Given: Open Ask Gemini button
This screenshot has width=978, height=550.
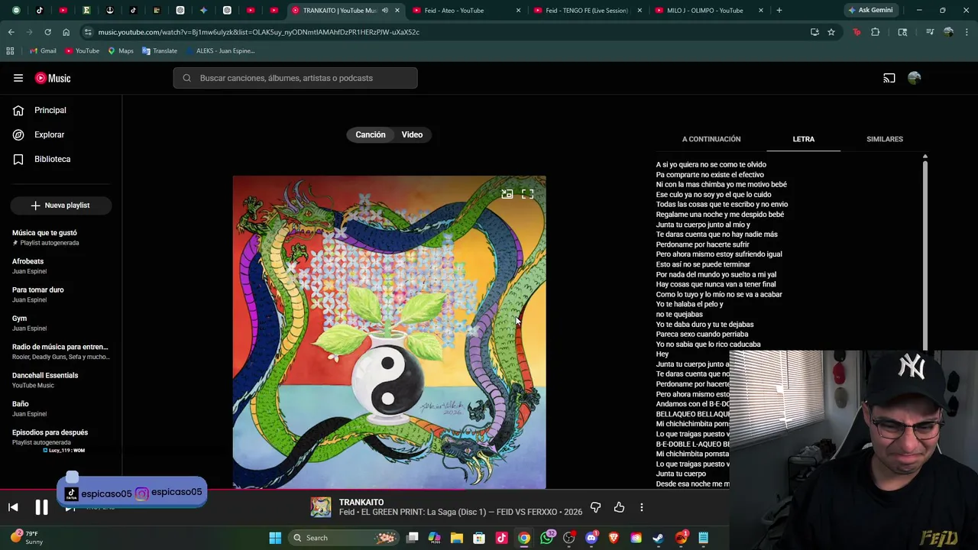Looking at the screenshot, I should (870, 11).
